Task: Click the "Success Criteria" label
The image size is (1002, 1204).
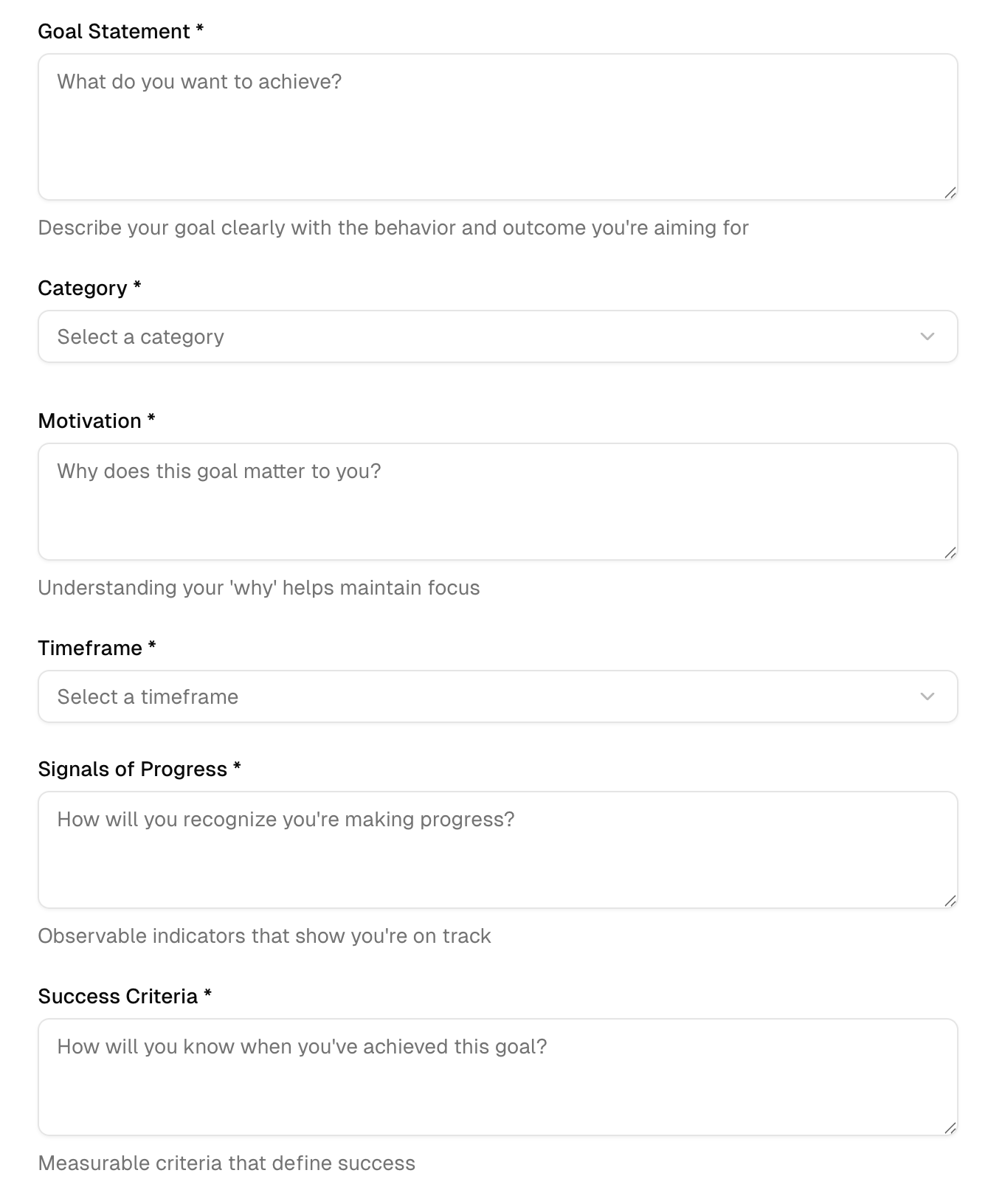Action: point(118,997)
